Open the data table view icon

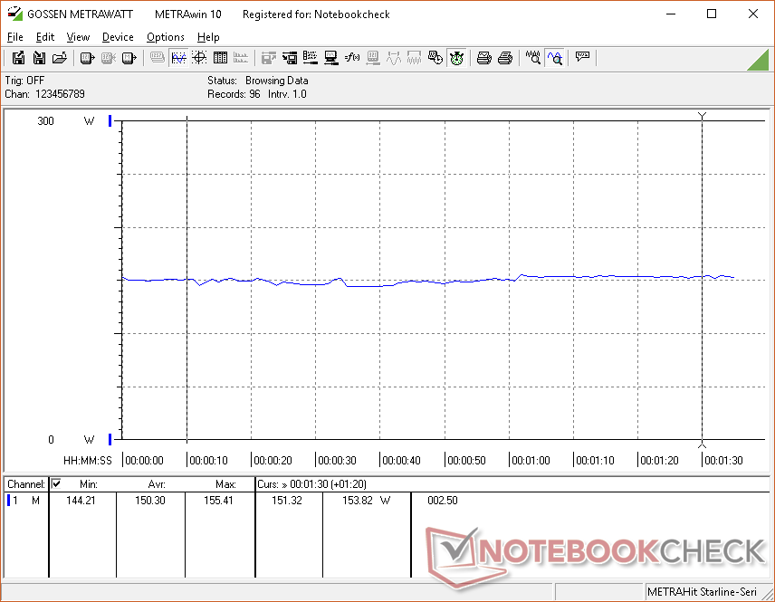[220, 58]
